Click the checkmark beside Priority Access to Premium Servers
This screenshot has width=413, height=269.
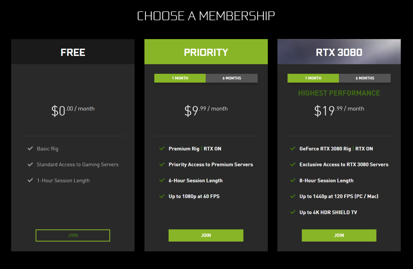(162, 164)
